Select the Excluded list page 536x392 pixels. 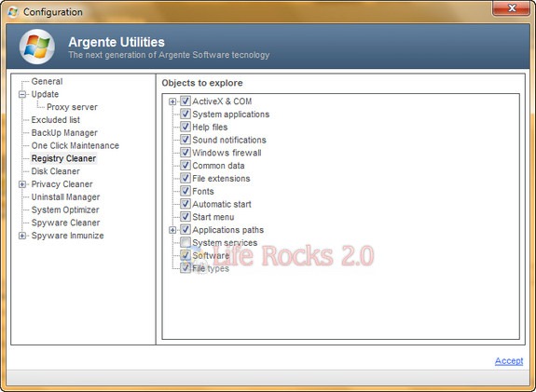click(55, 120)
